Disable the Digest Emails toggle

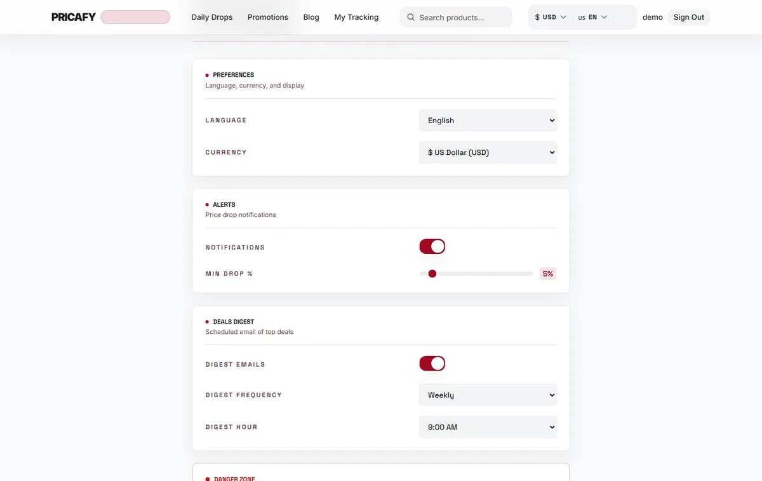(432, 364)
